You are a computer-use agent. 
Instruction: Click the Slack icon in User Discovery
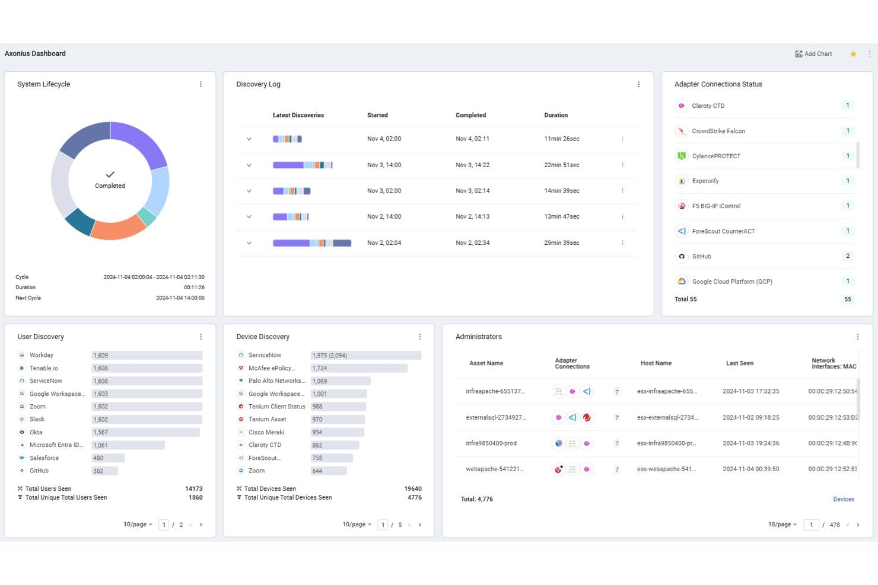(22, 419)
